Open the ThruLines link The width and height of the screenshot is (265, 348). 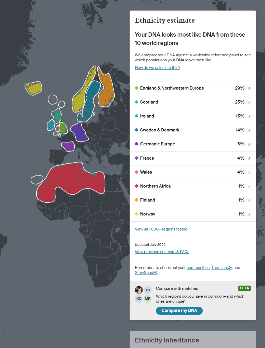coord(221,267)
